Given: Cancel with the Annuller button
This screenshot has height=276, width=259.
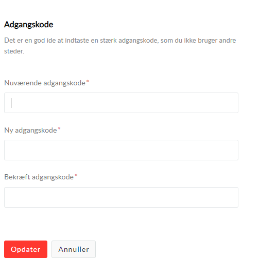Looking at the screenshot, I should [74, 249].
